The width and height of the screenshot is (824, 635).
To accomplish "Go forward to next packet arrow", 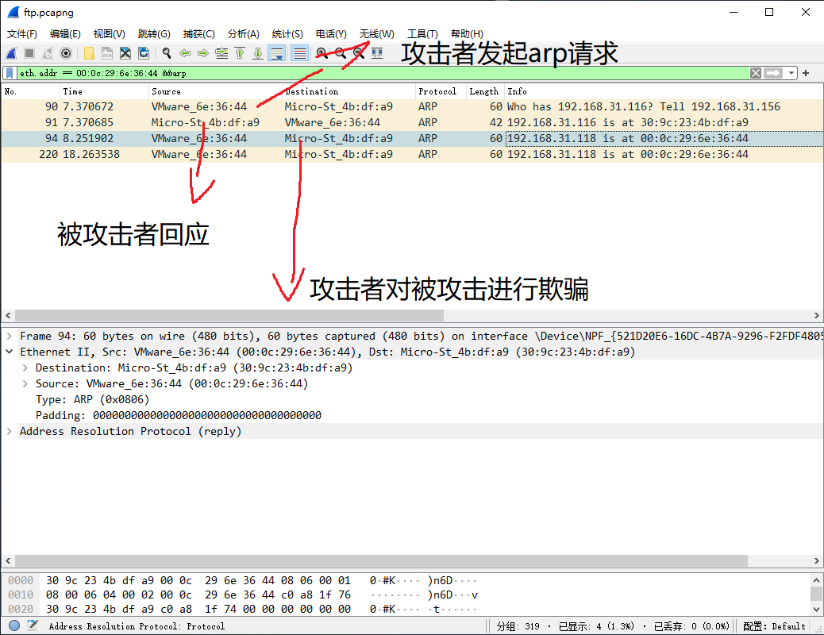I will click(x=203, y=53).
